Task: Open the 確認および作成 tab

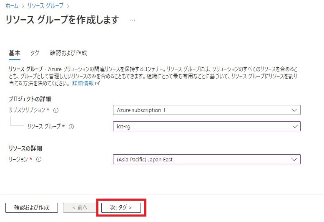Action: pos(68,53)
